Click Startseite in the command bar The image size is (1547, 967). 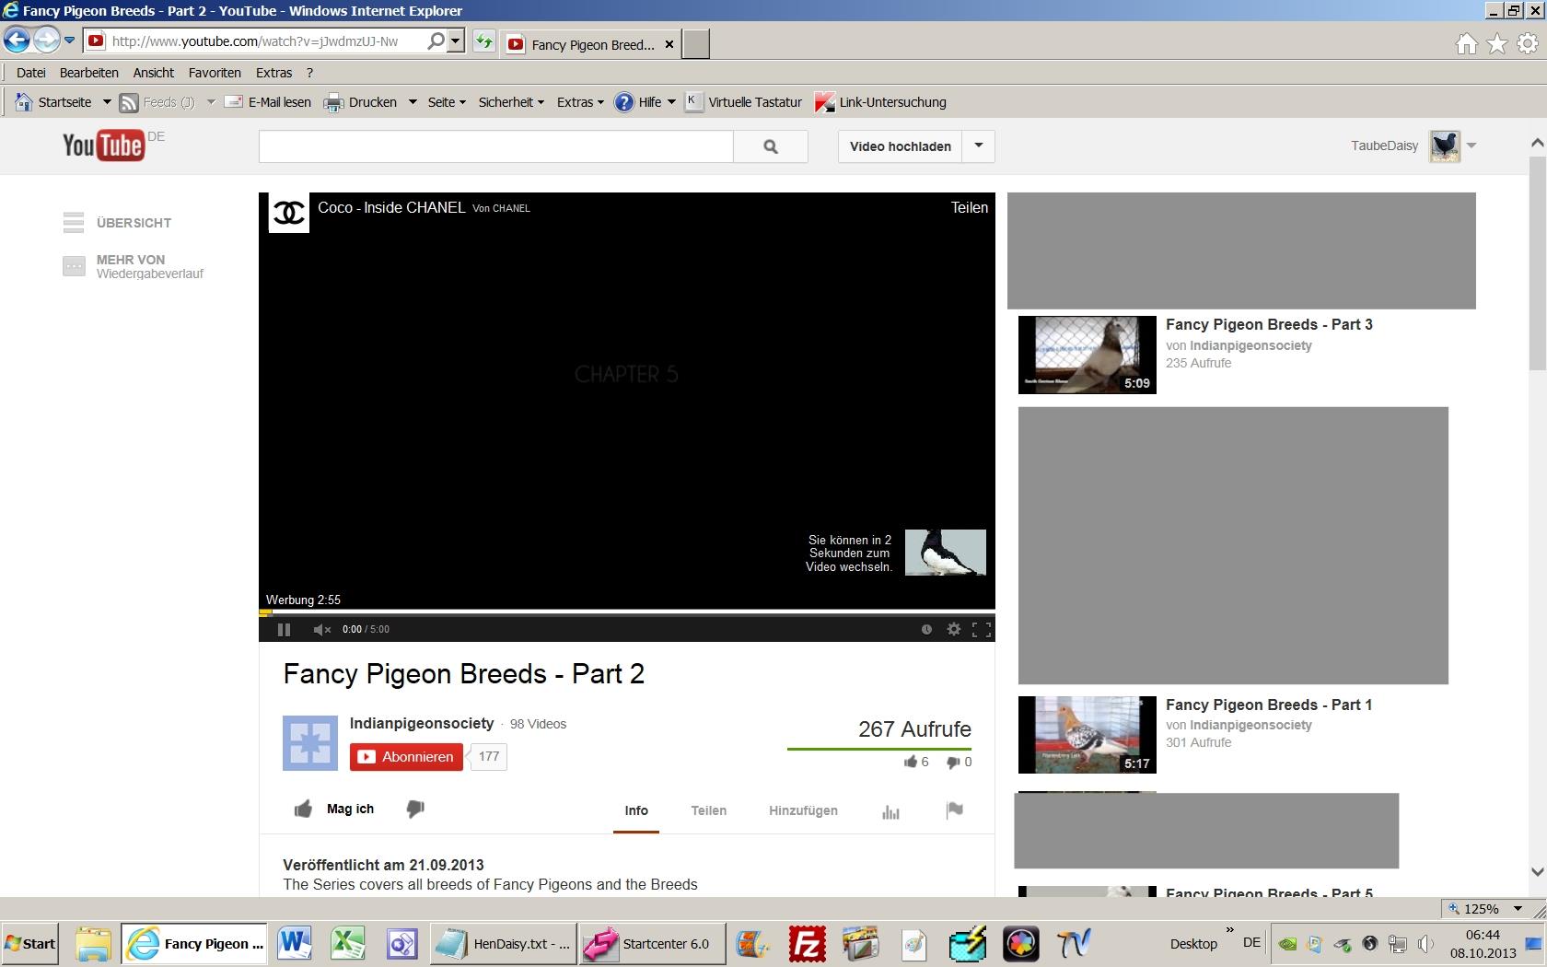(x=53, y=102)
